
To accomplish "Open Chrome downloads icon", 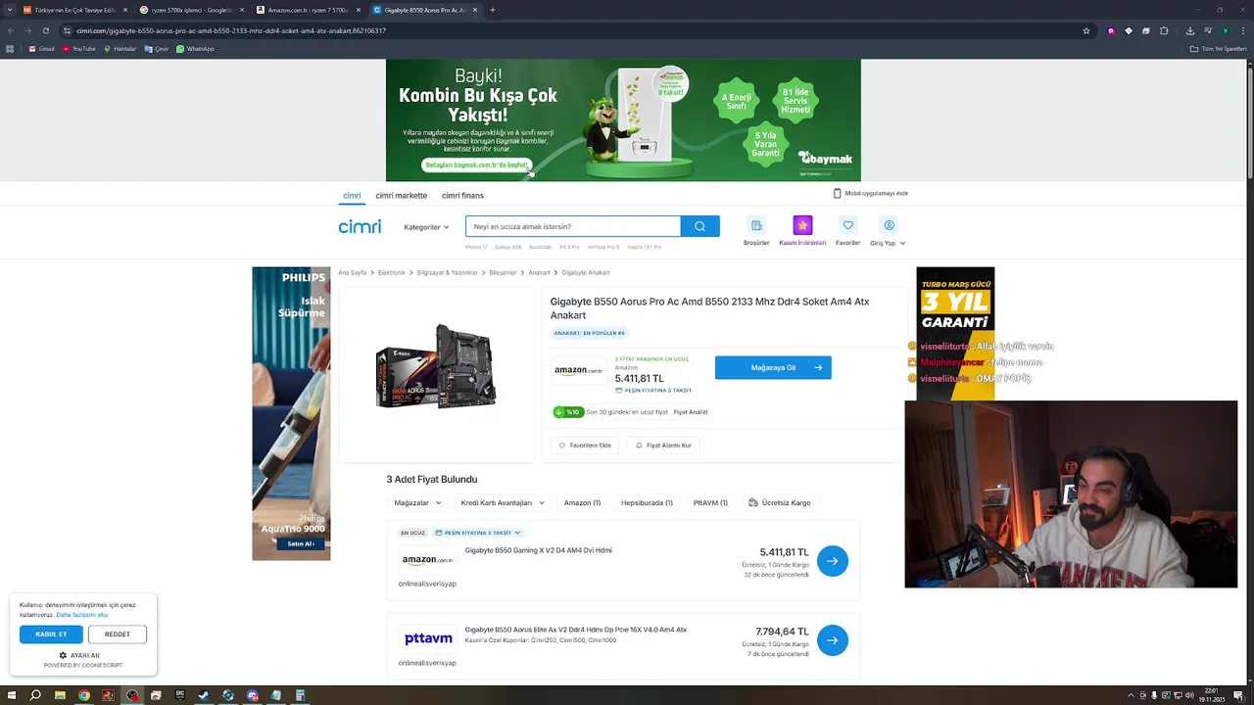I will point(1190,30).
